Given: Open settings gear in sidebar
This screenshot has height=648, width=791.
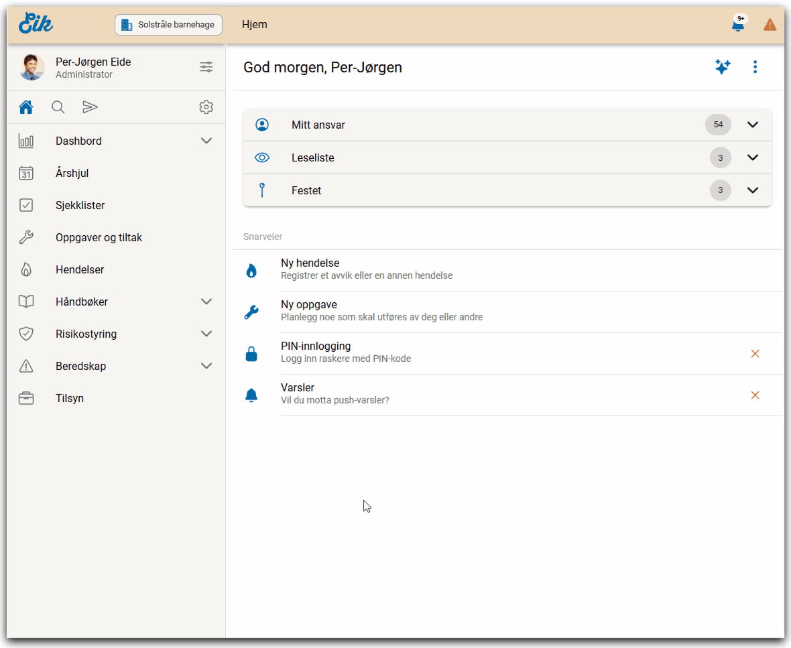Looking at the screenshot, I should (x=206, y=107).
